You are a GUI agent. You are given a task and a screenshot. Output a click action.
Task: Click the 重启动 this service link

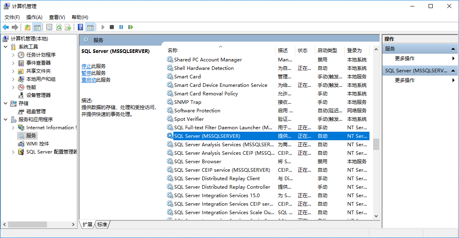(89, 80)
